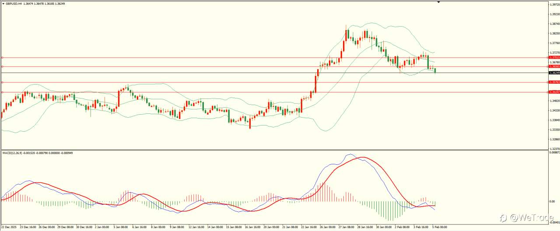Screen dimensions: 560x231
Task: Click the 1.38250 price scale value
Action: (554, 34)
